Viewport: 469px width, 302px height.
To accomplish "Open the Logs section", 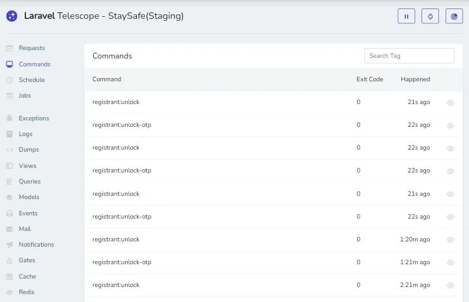I will pos(25,134).
